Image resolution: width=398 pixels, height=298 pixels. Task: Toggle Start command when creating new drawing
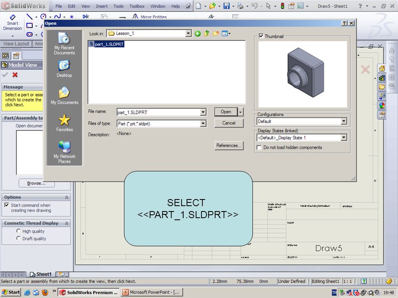[7, 205]
